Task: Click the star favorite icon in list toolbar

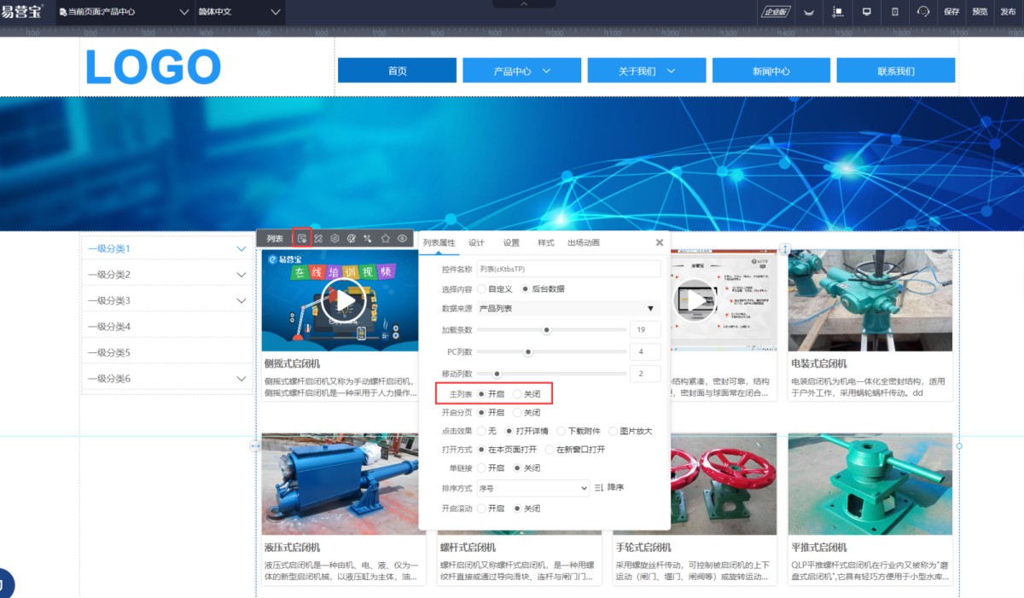Action: click(385, 239)
